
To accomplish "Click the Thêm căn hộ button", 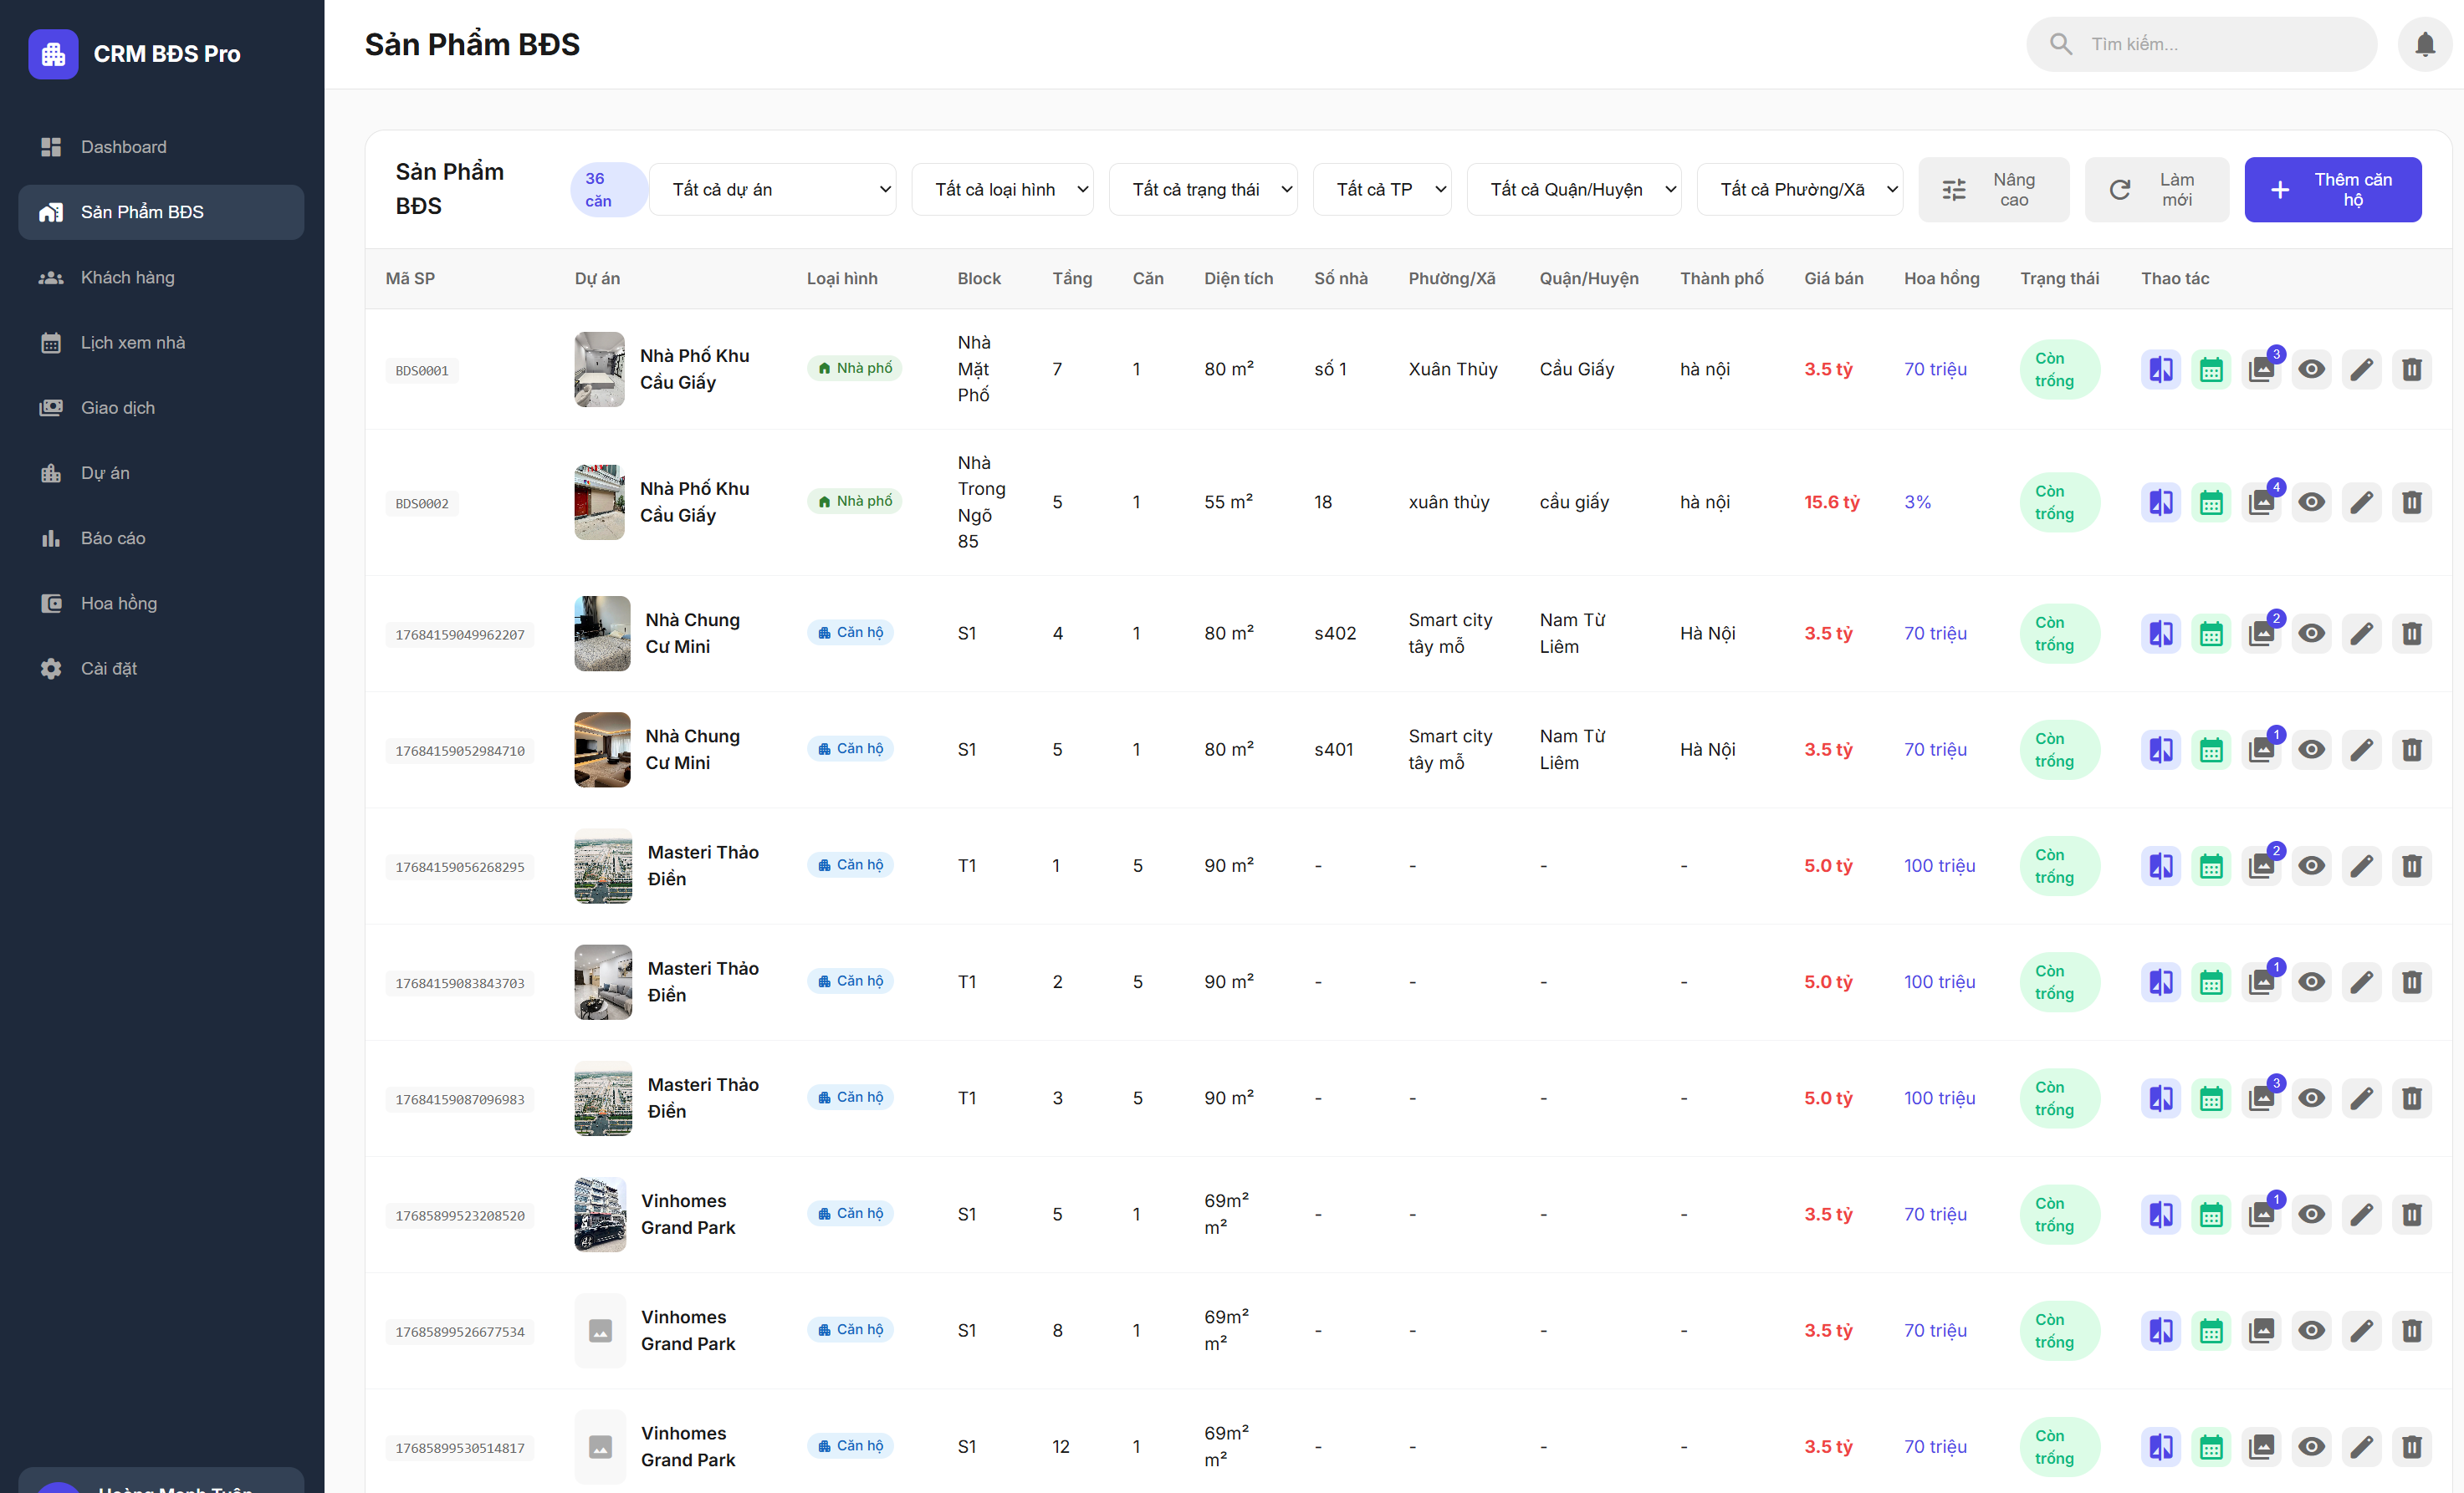I will [2332, 190].
